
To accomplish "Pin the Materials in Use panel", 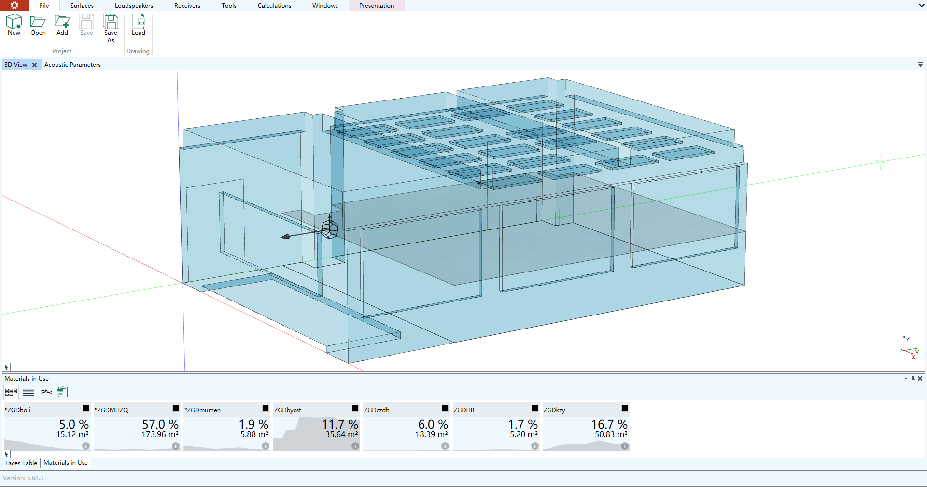I will point(913,379).
